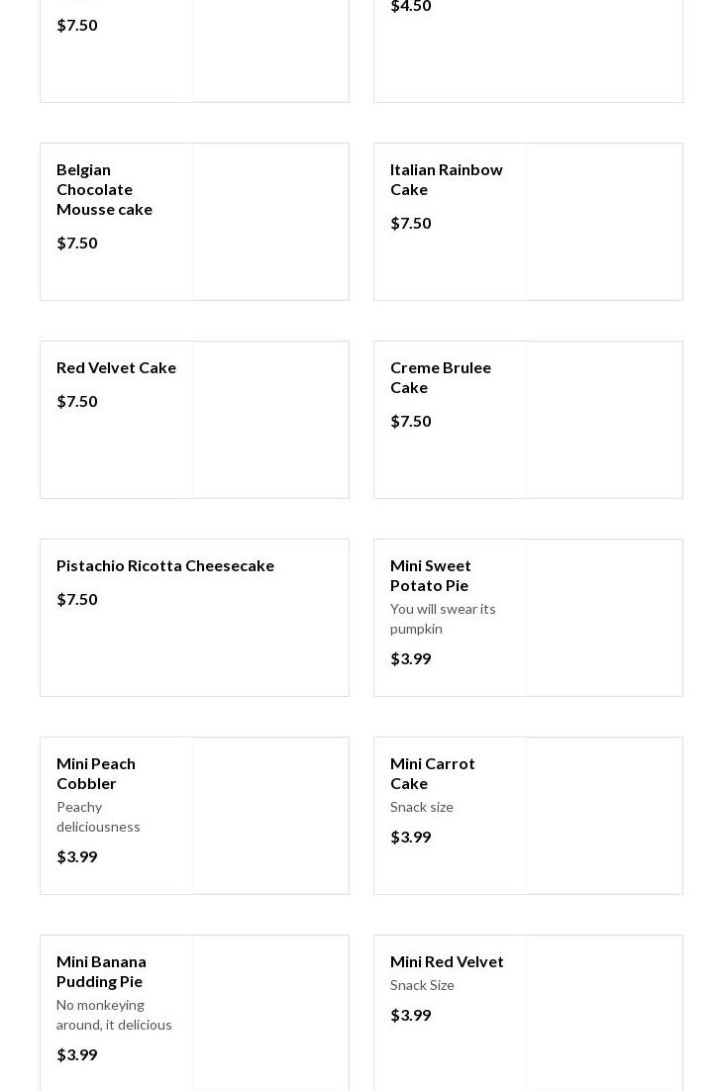Click the Mini Red Velvet "Snack Size" description
Image resolution: width=723 pixels, height=1091 pixels.
pos(422,985)
